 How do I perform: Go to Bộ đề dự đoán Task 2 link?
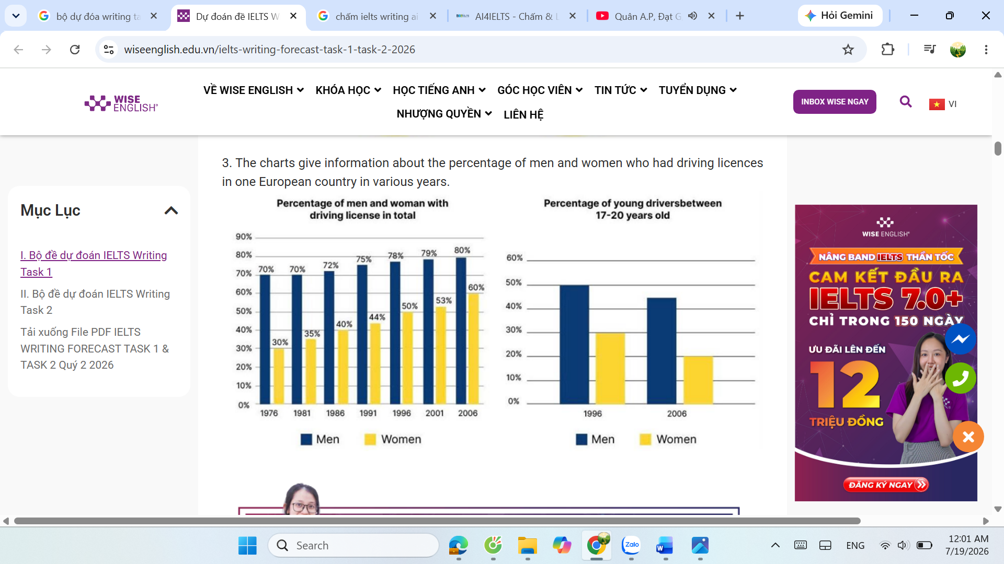tap(95, 302)
